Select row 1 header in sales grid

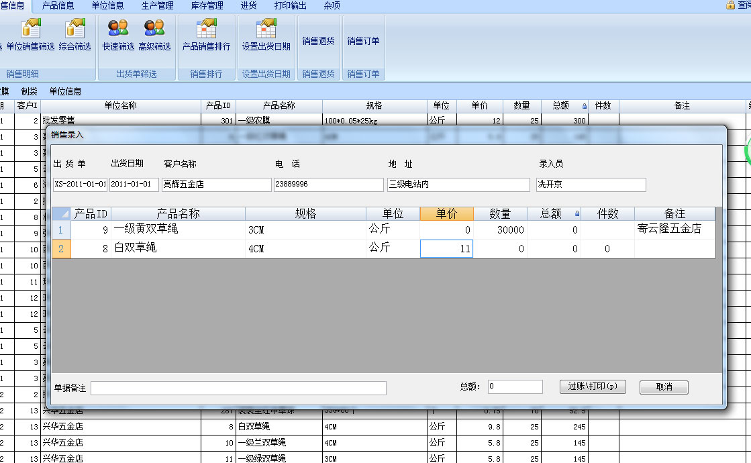coord(61,230)
